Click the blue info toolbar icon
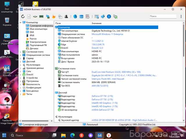 coord(109,17)
